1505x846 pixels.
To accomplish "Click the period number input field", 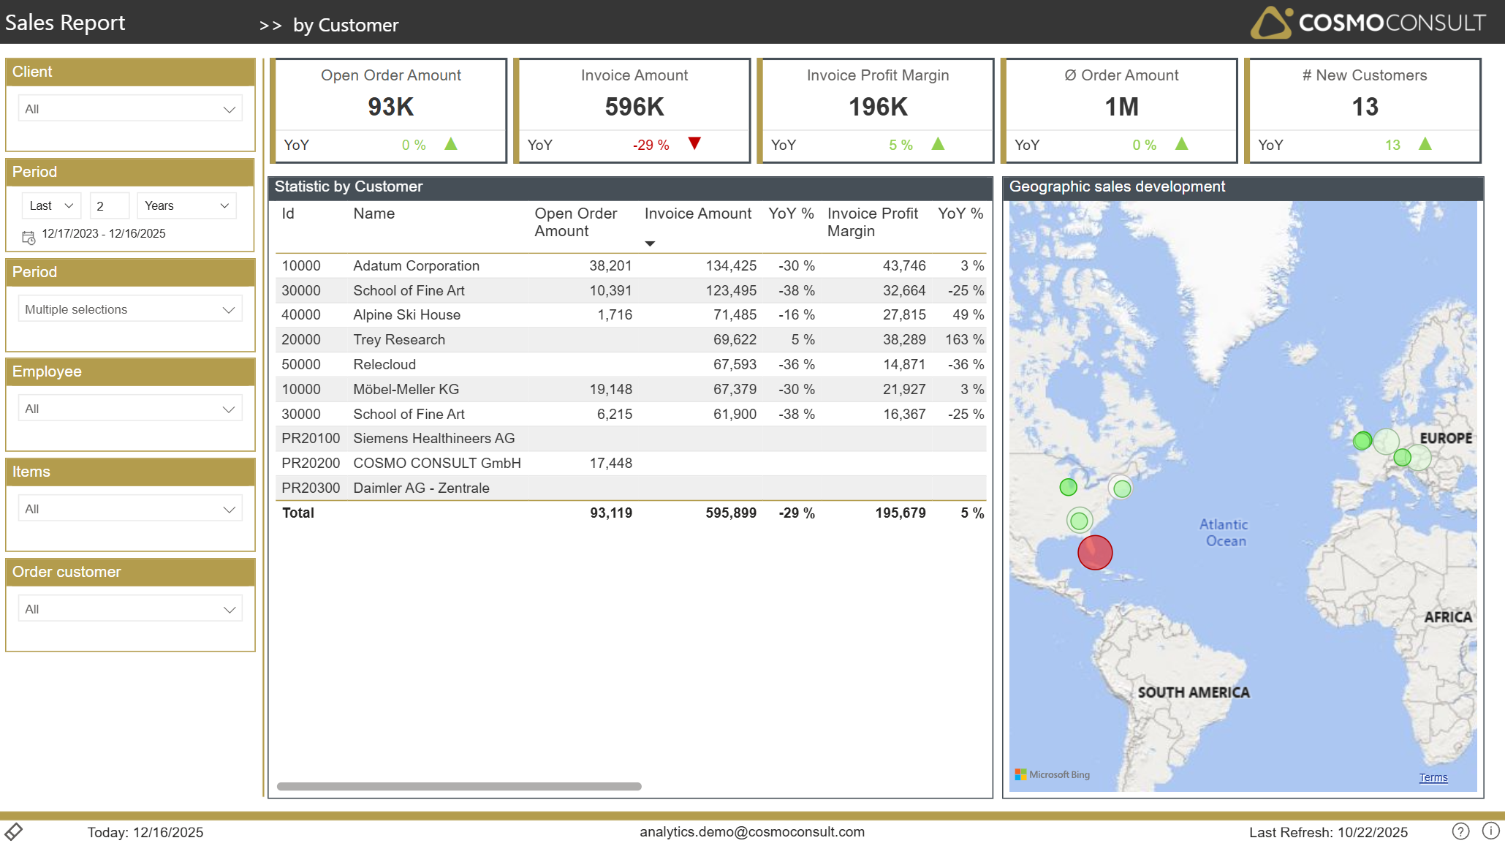I will 109,205.
